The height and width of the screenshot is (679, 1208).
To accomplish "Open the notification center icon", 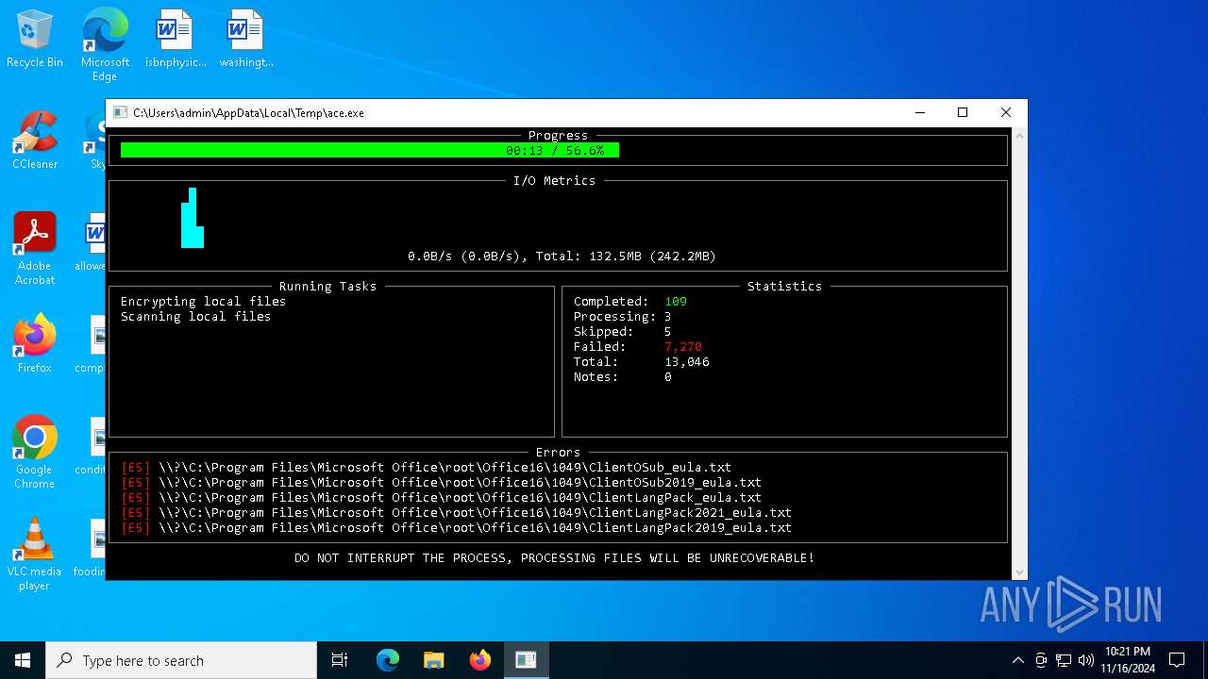I will pyautogui.click(x=1177, y=660).
